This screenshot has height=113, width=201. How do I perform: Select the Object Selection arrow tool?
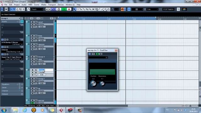coord(75,9)
